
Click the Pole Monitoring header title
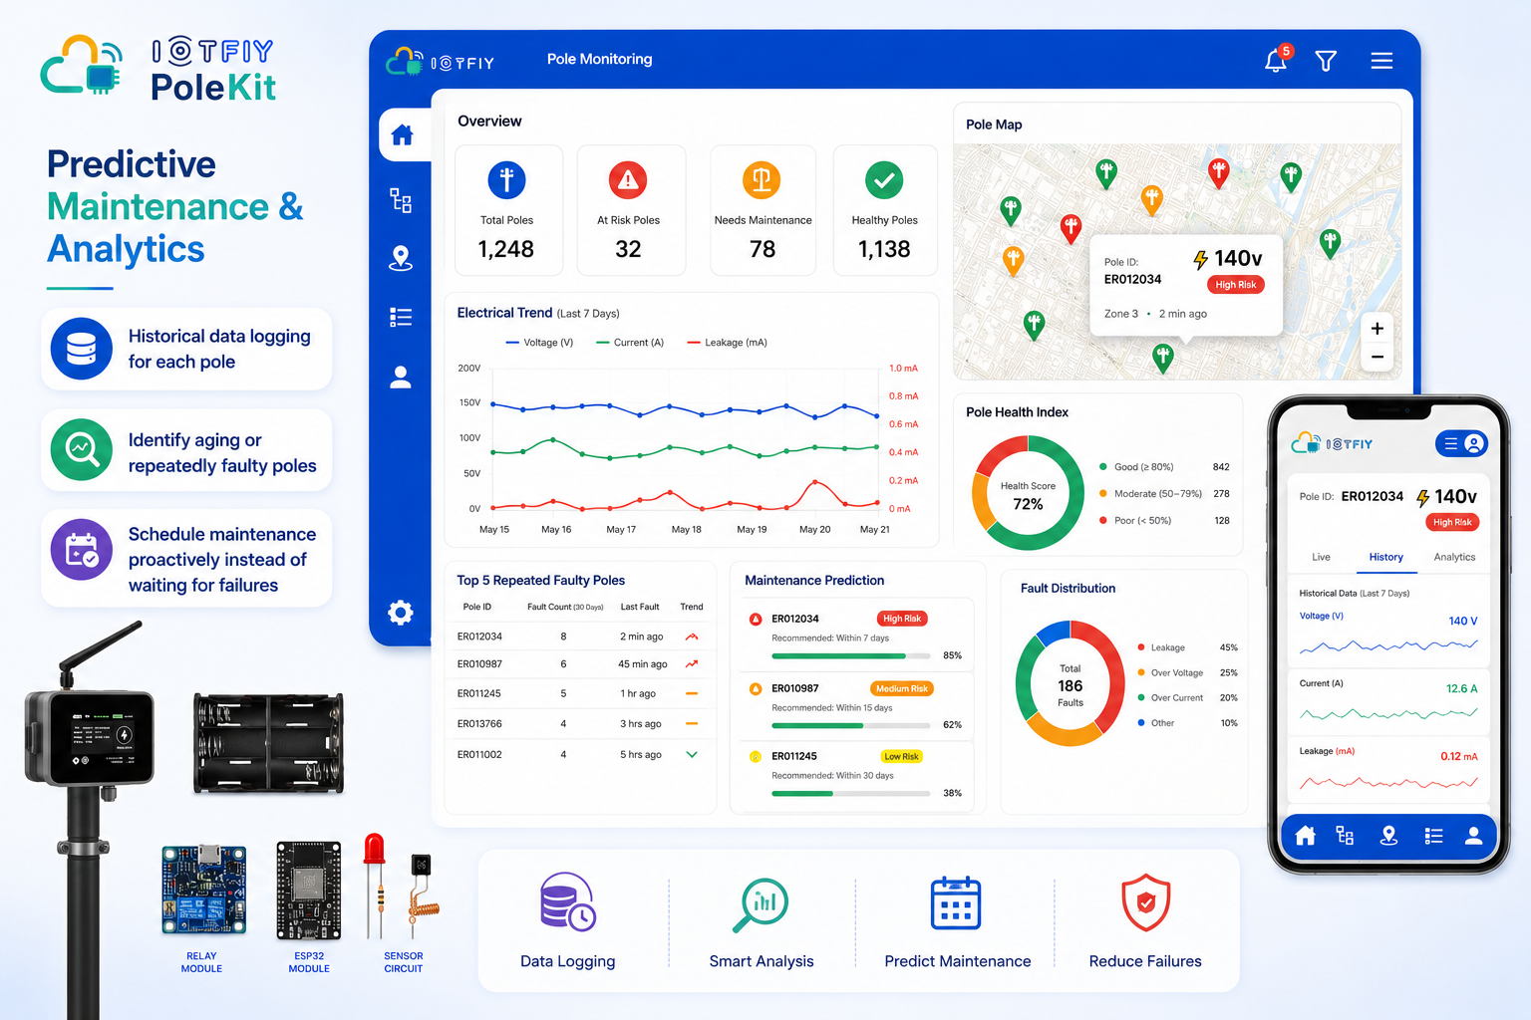click(599, 59)
